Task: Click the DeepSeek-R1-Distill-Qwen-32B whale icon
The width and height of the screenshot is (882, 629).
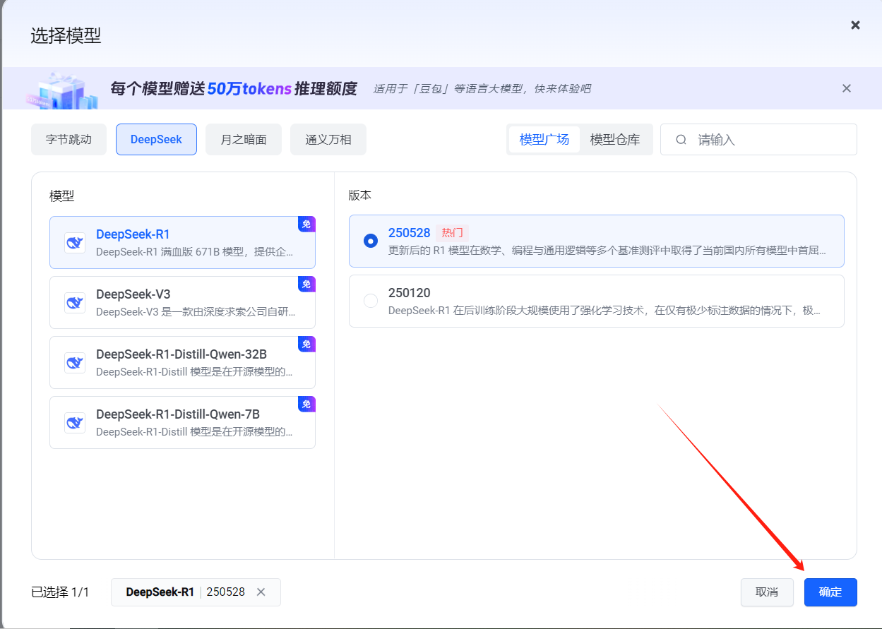Action: (x=74, y=362)
